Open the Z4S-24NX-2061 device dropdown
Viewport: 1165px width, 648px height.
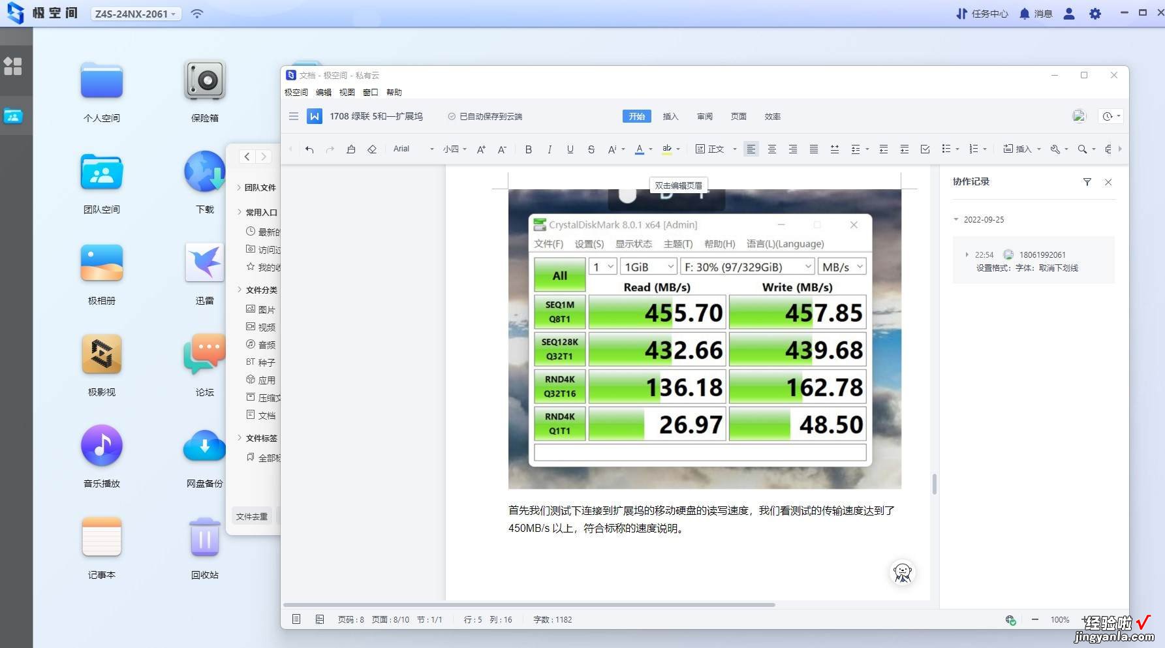point(135,14)
